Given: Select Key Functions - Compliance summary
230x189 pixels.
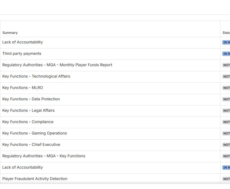Looking at the screenshot, I should point(28,122).
